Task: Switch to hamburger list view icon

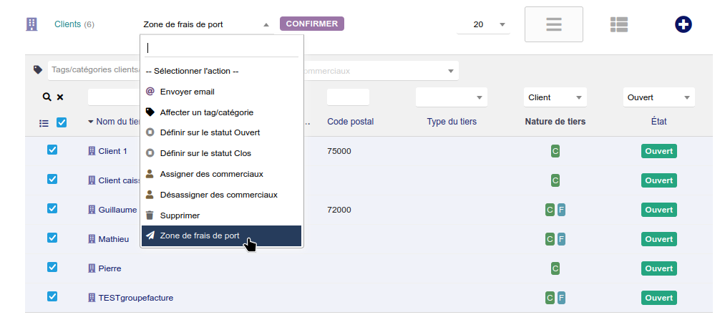Action: click(x=553, y=24)
